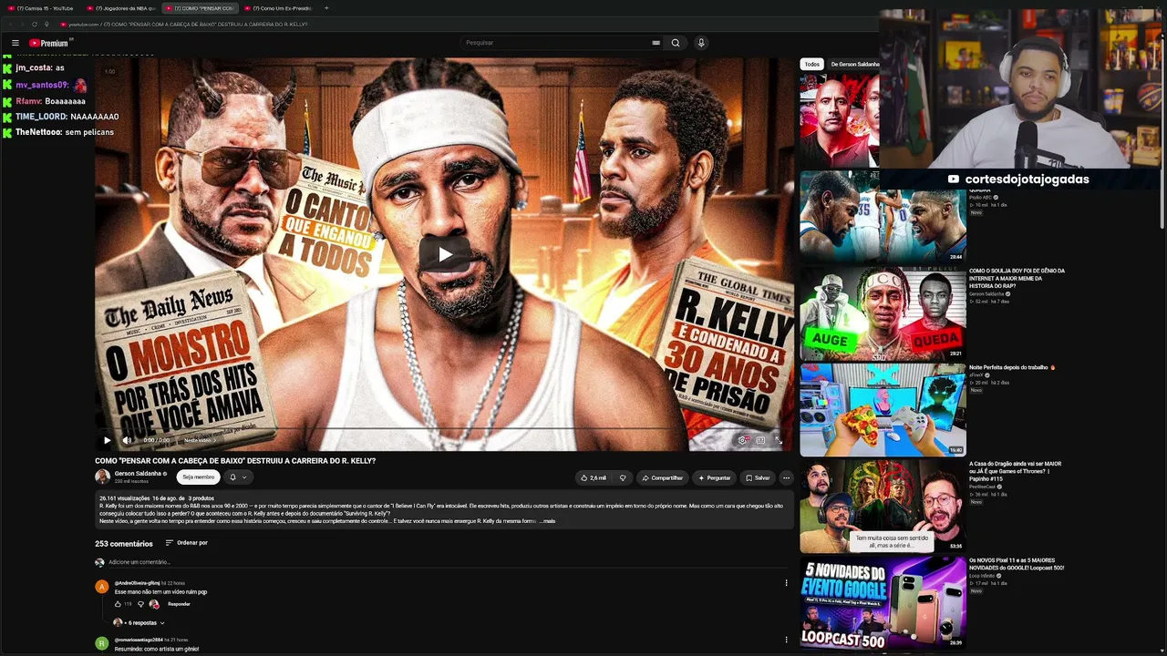
Task: Dislike the comment from @AndreOliveira
Action: [x=140, y=604]
